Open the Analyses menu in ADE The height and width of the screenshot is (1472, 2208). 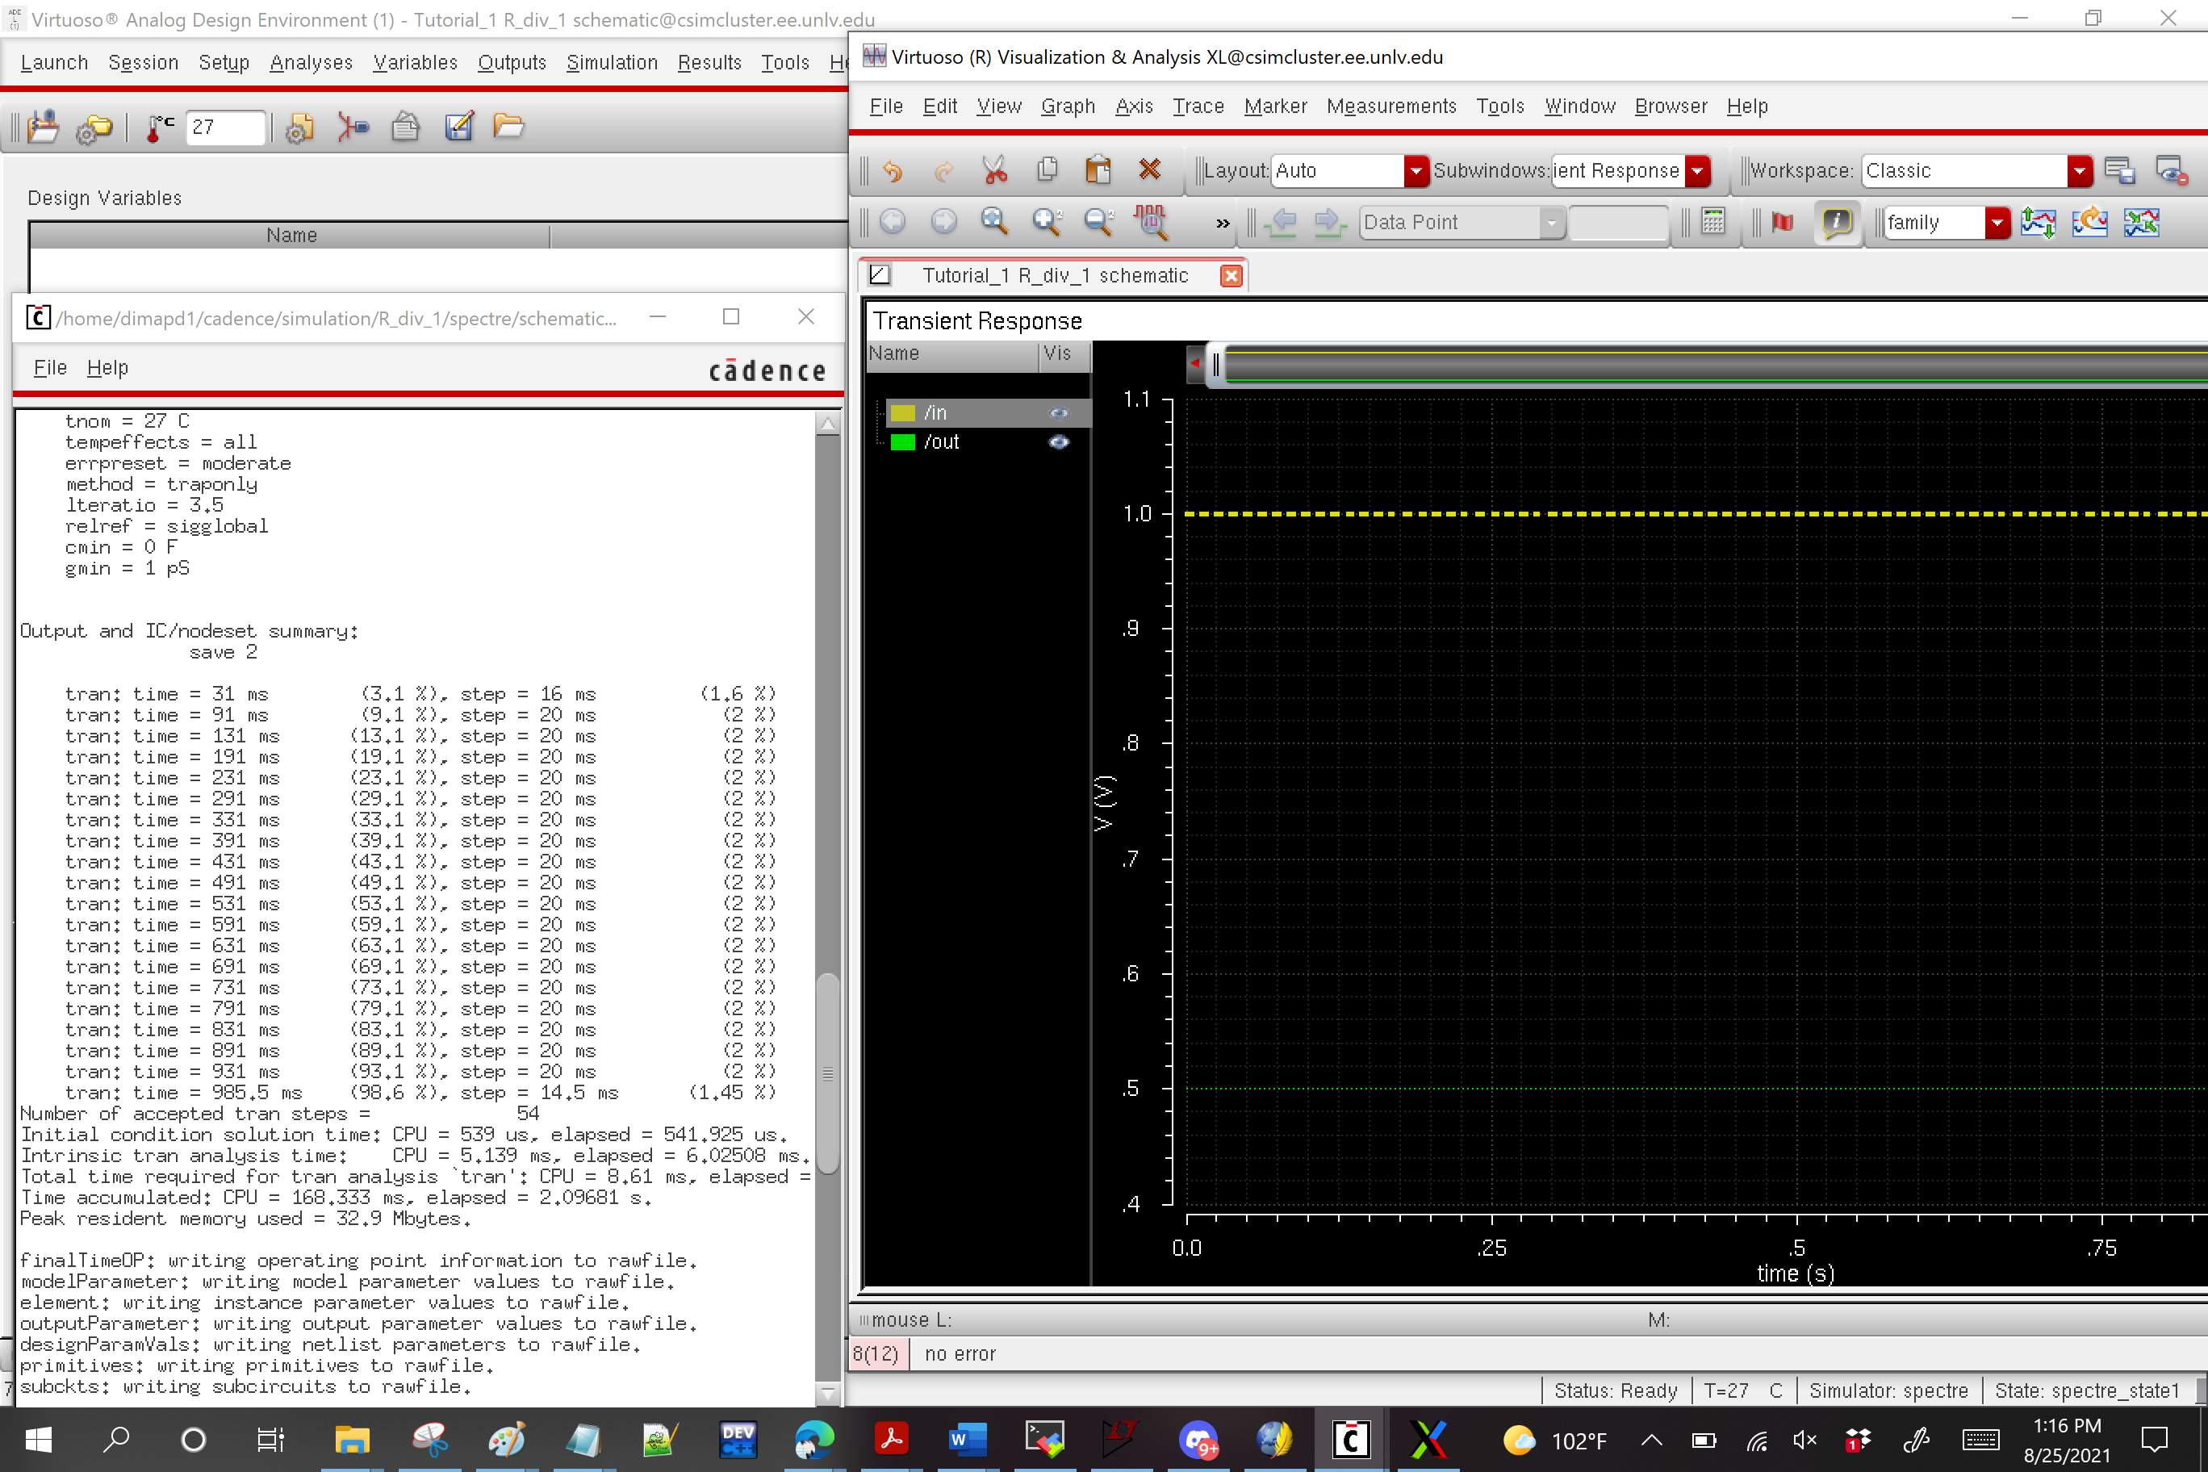pyautogui.click(x=311, y=63)
